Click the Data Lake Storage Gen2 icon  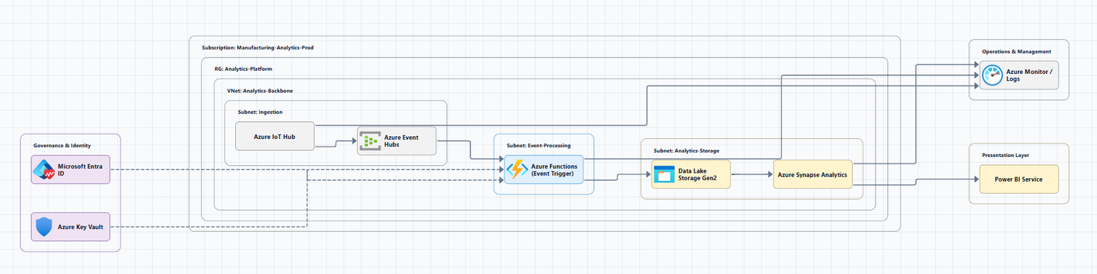tap(664, 175)
